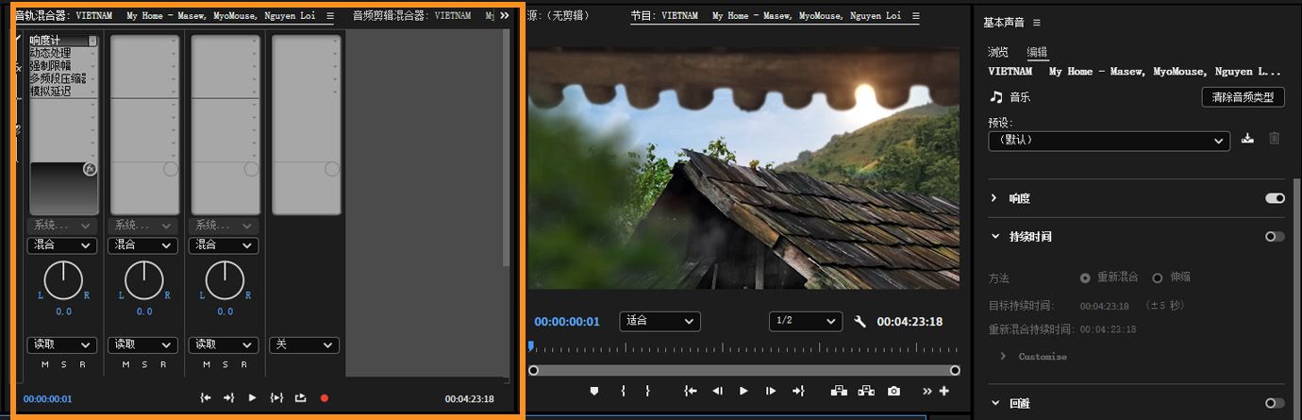Step forward one frame in Program monitor
Screen dimensions: 1302x420
click(x=771, y=391)
